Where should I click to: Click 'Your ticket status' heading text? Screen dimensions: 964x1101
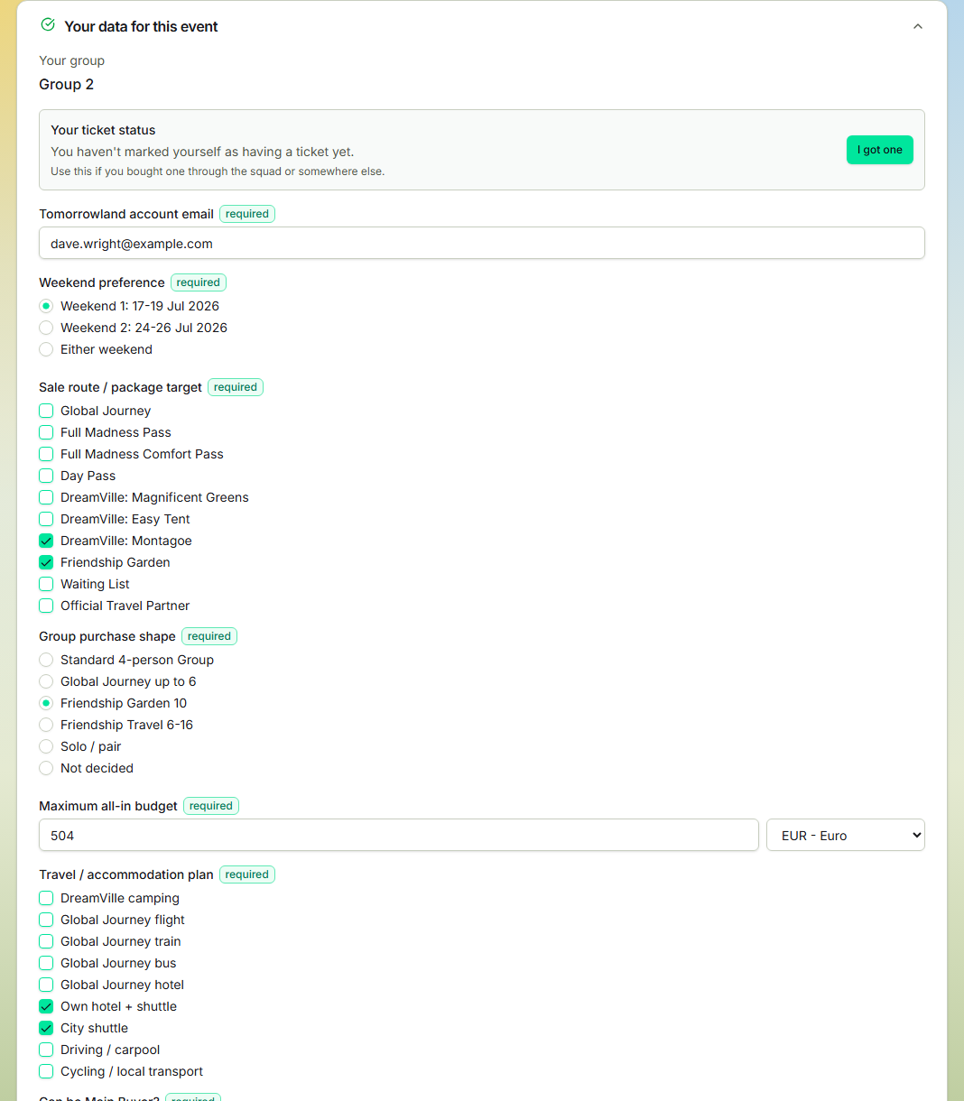click(x=103, y=130)
